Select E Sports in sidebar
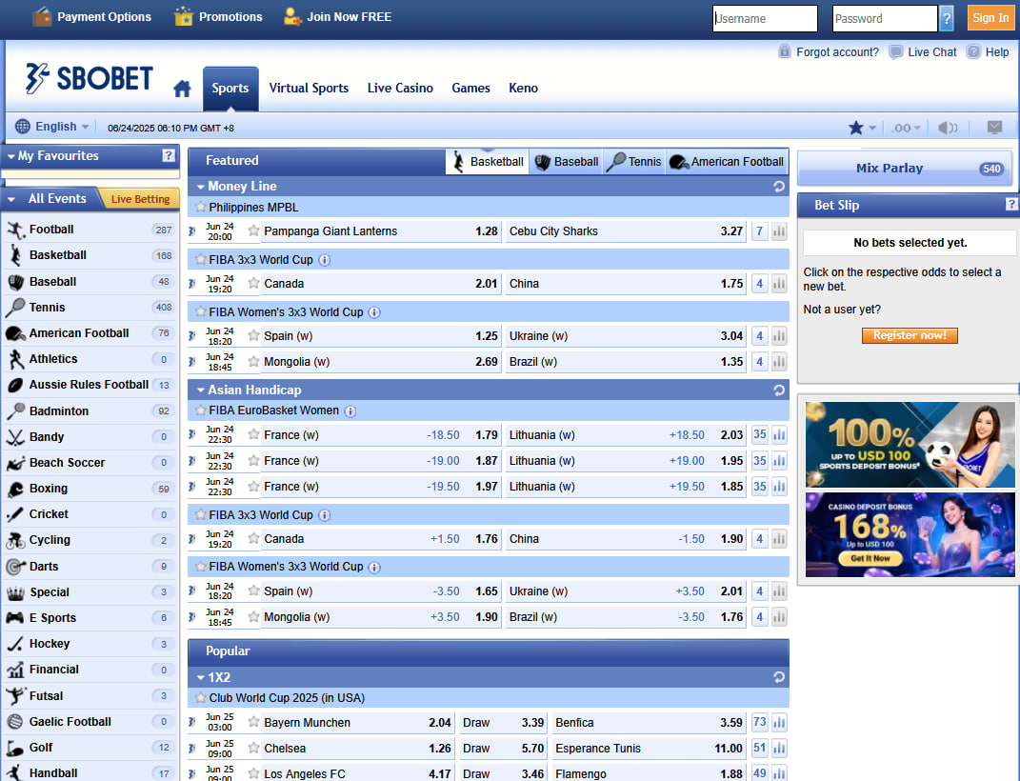 click(x=90, y=618)
